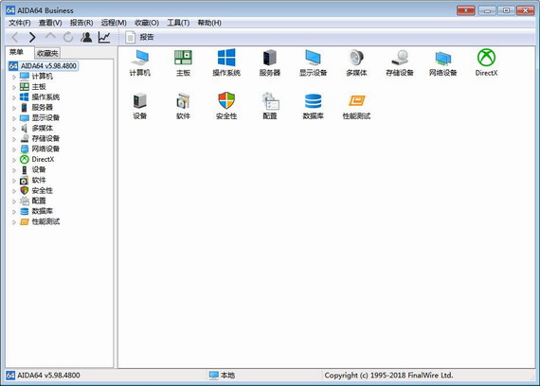Select AIDA64 v5.98.4800 root tree item
The image size is (540, 386).
pyautogui.click(x=44, y=65)
